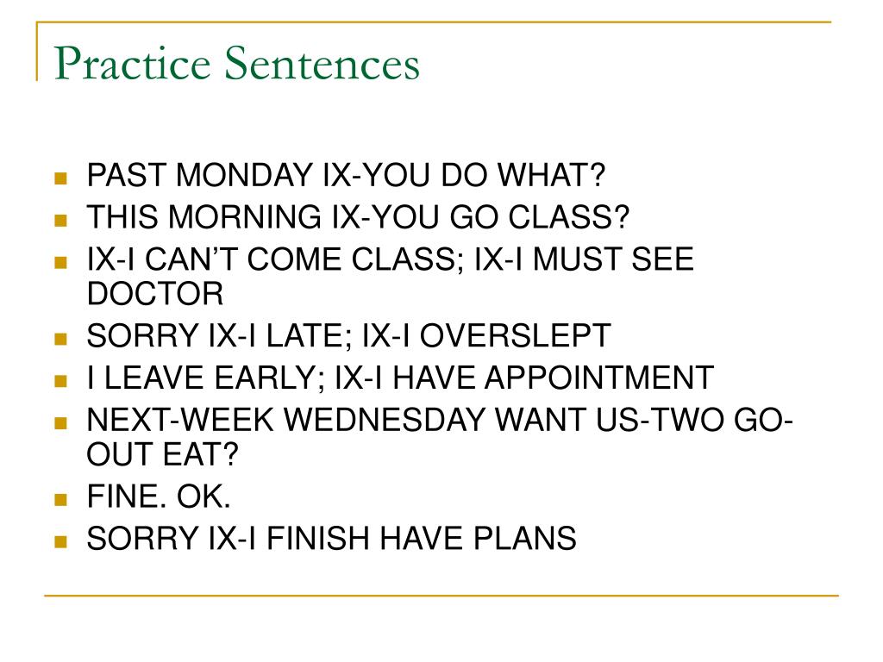Click the bullet beside I LEAVE EARLY
Screen dimensions: 883x662
(61, 380)
